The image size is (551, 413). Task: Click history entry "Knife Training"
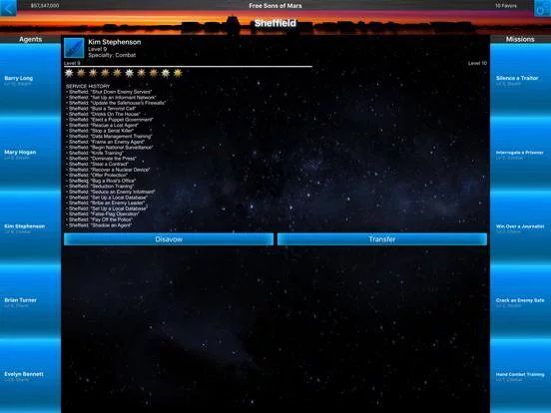point(95,153)
